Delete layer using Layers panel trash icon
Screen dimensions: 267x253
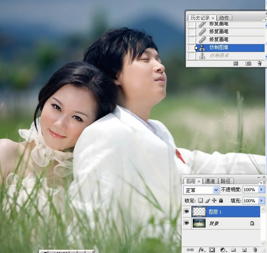(255, 249)
